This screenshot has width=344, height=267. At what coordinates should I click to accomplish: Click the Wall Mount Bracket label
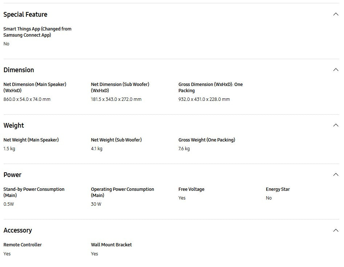(x=111, y=245)
